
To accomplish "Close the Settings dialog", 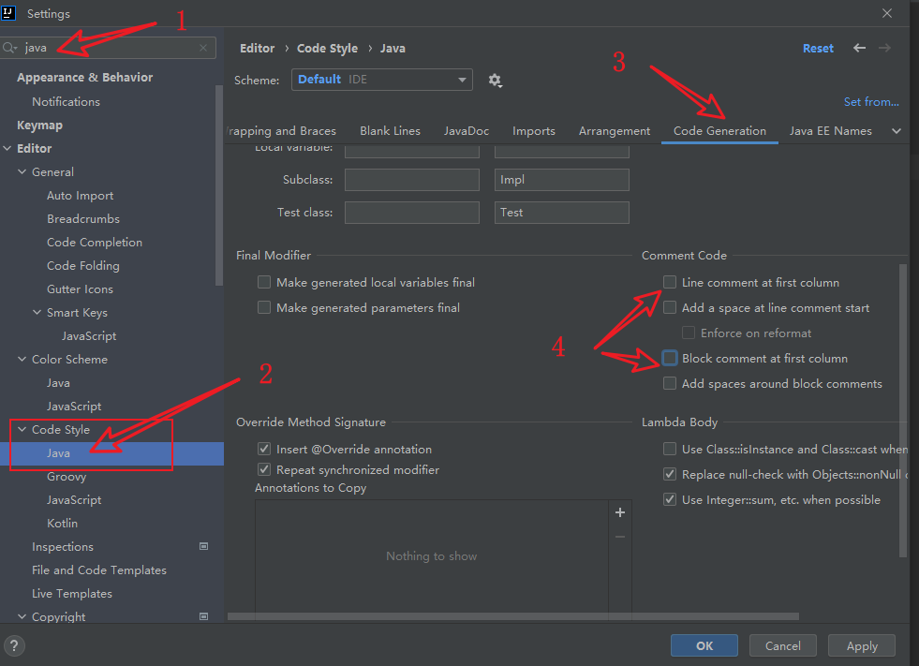I will tap(887, 13).
